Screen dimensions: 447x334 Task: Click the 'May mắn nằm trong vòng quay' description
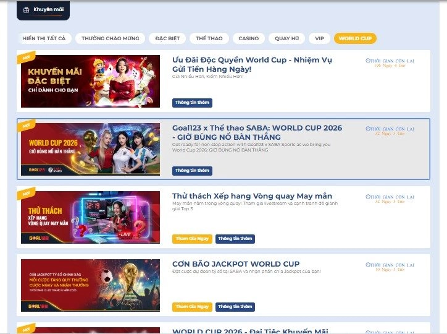(x=255, y=206)
